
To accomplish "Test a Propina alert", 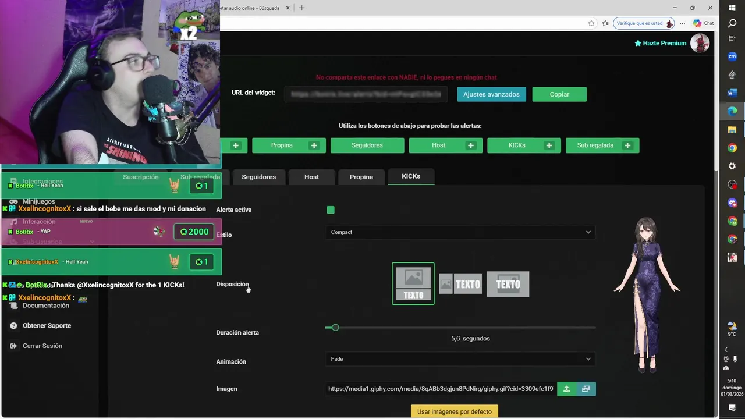I will point(289,145).
